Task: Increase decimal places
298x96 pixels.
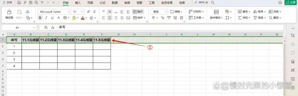Action: tap(175, 18)
